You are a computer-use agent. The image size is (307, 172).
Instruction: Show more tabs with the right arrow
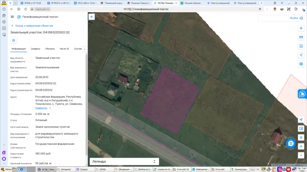tap(84, 49)
